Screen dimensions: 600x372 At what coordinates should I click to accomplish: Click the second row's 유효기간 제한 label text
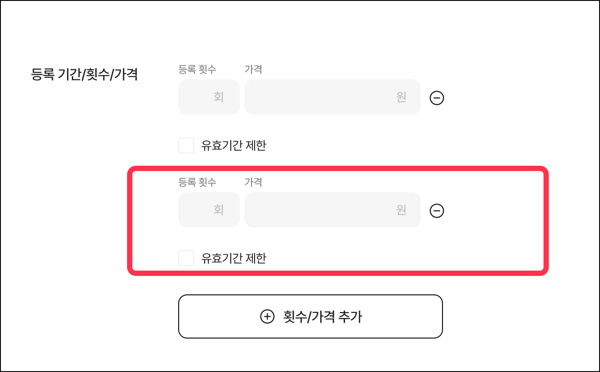[x=233, y=258]
